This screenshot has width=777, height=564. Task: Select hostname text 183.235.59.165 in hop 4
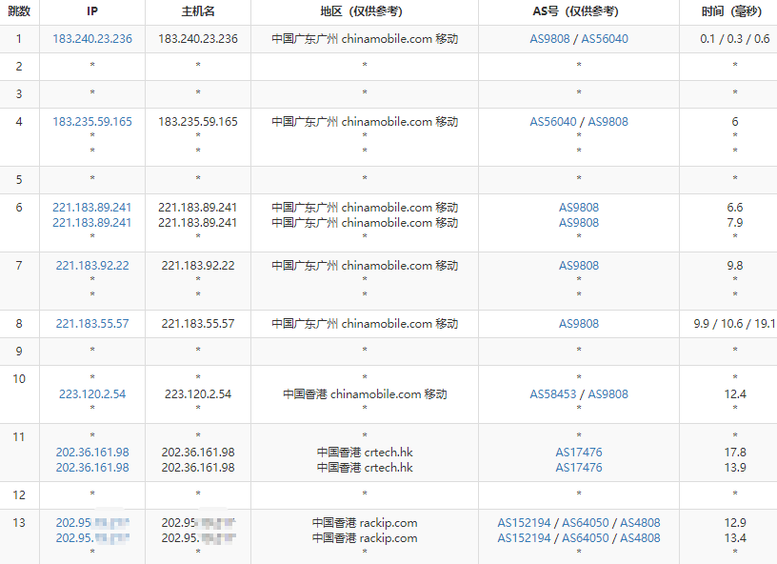(198, 121)
